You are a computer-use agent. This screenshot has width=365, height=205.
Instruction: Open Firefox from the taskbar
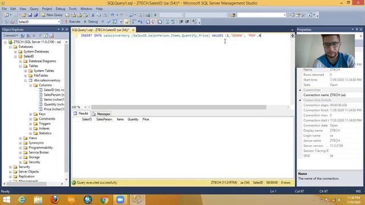(x=55, y=200)
